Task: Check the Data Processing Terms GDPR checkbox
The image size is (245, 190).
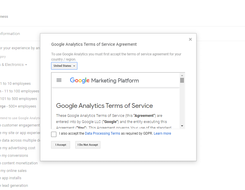Action: (x=54, y=134)
